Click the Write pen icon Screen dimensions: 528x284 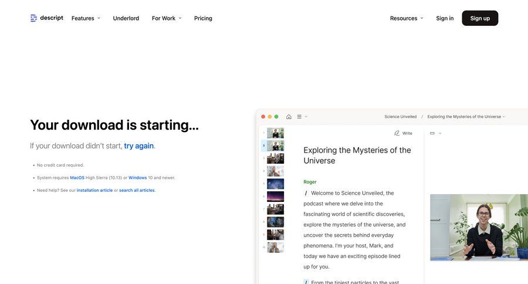coord(397,133)
